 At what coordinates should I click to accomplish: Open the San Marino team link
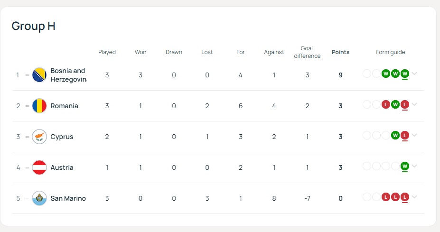(68, 198)
